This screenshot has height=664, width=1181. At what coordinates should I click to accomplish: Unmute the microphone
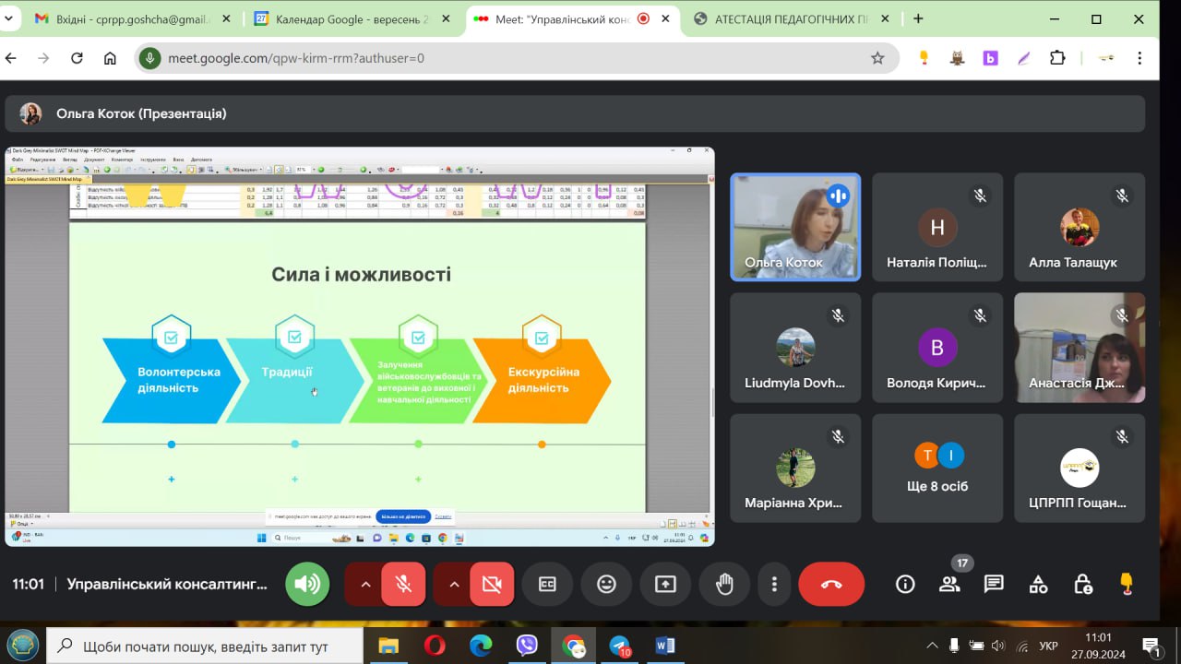[403, 584]
